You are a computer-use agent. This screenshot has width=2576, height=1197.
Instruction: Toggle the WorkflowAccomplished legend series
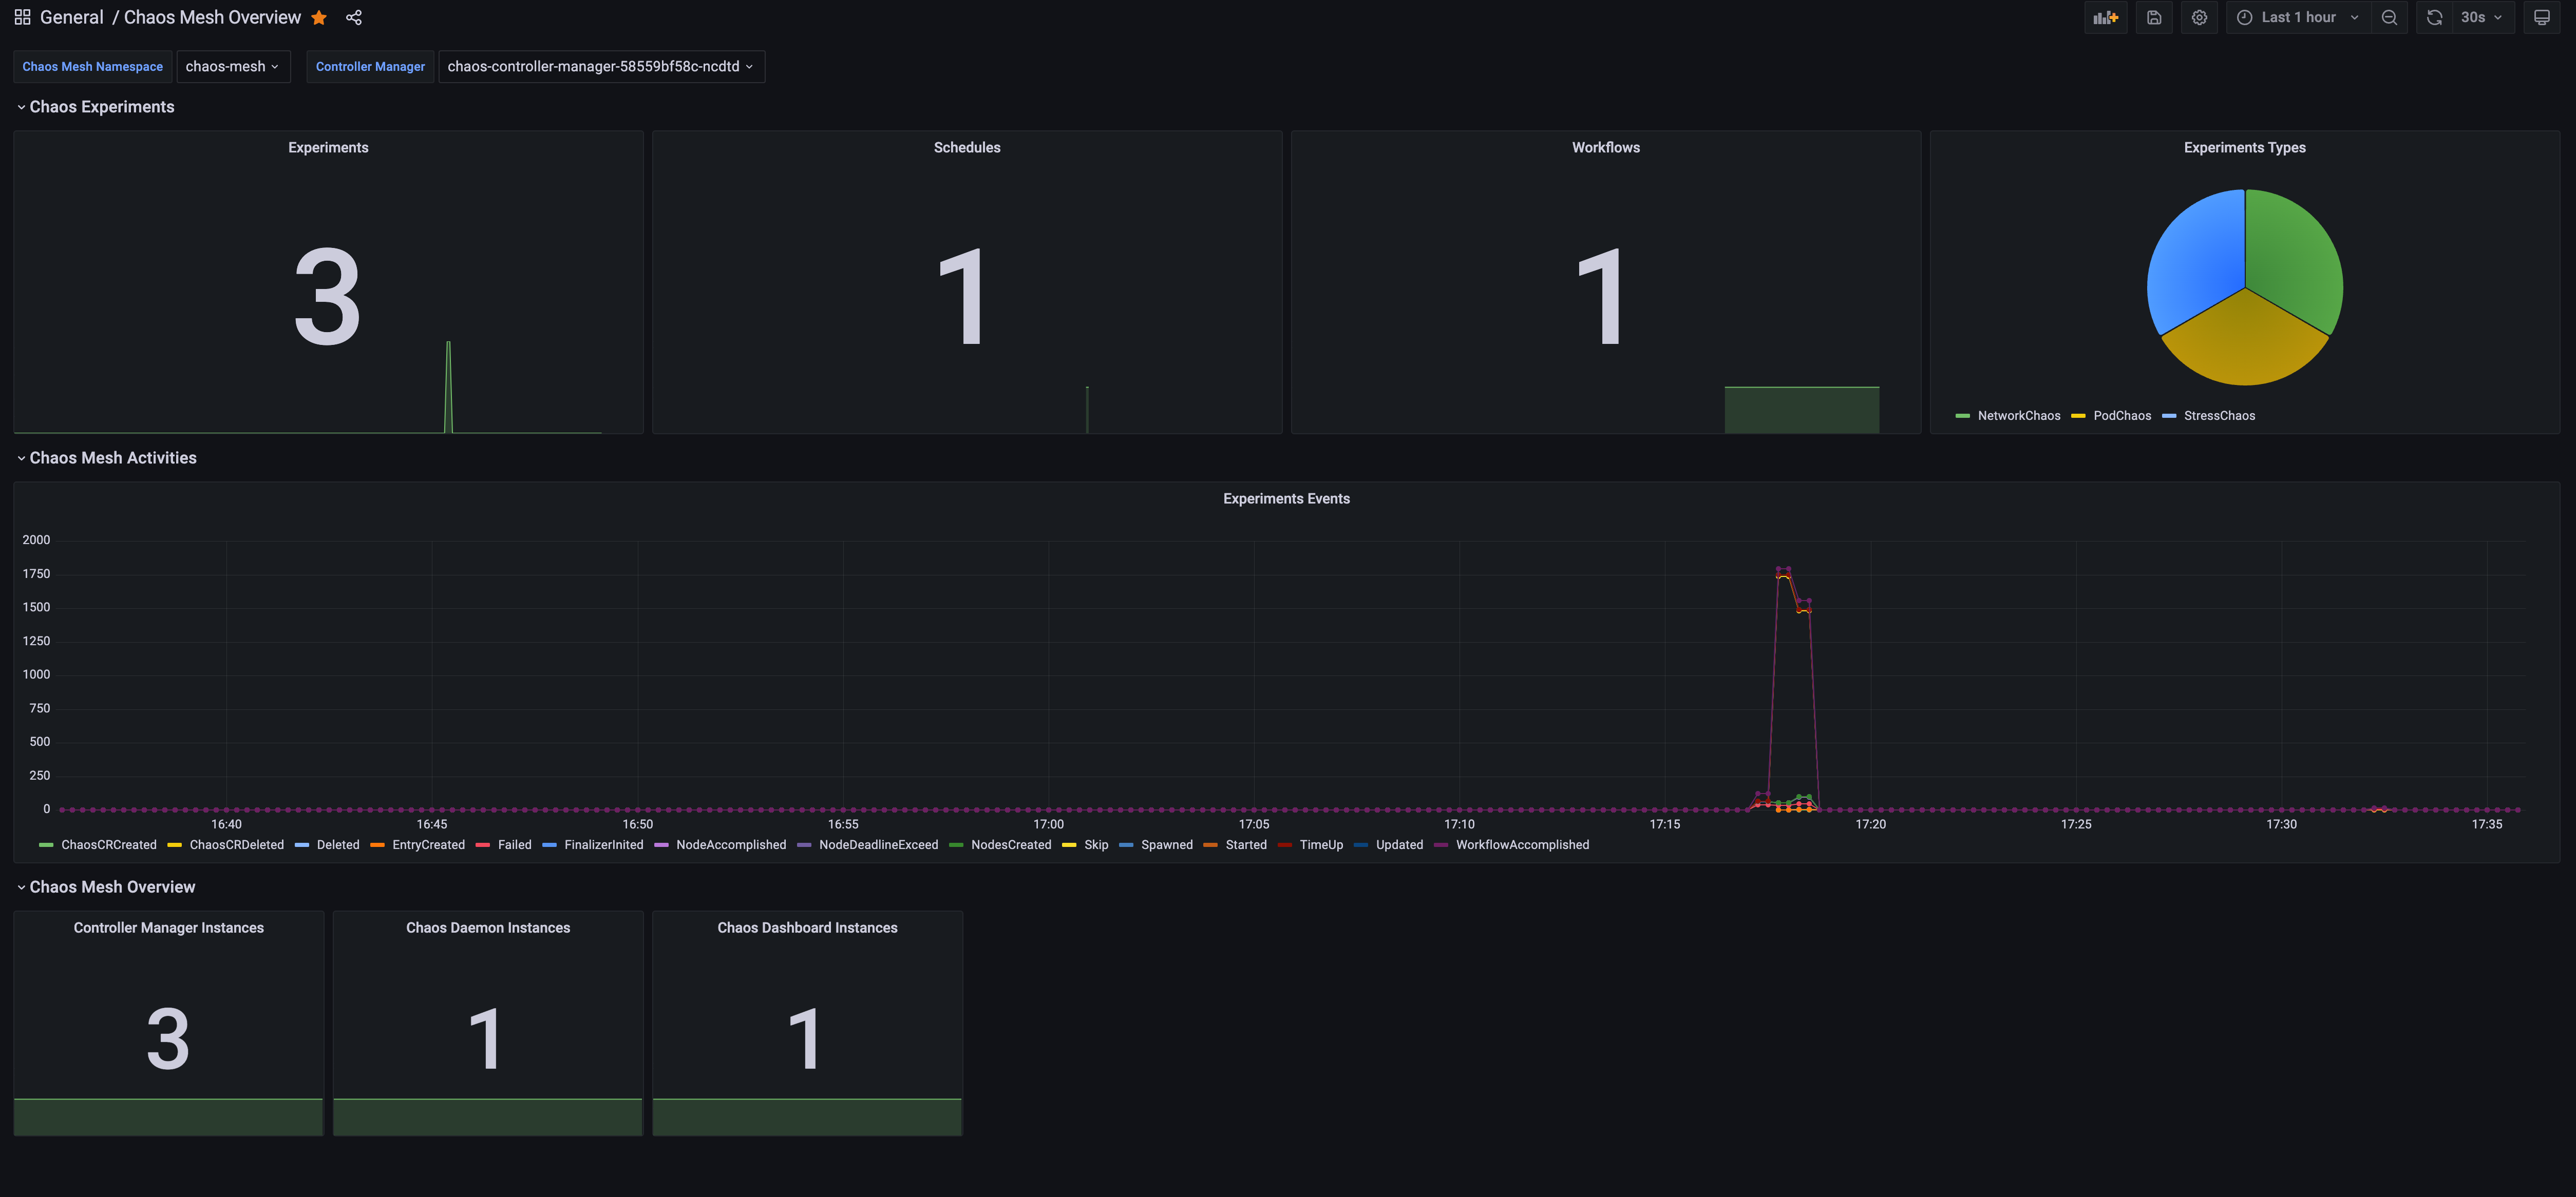tap(1521, 844)
